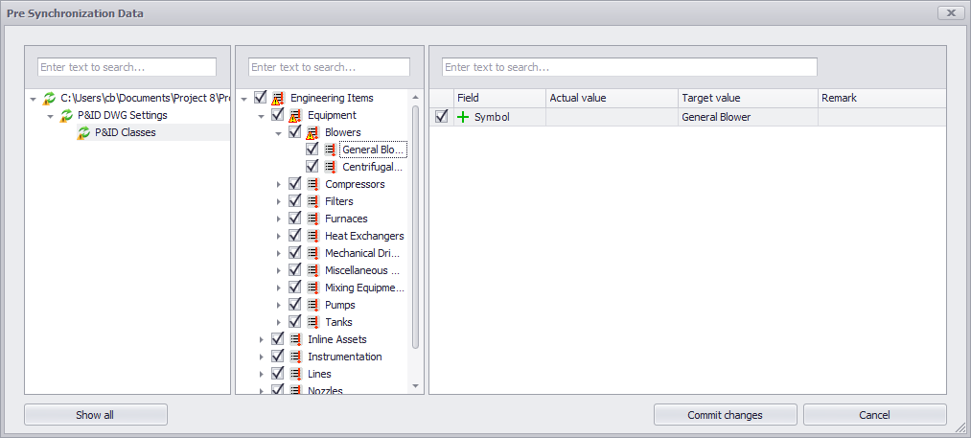
Task: Select the Mixing Equipme... tree item
Action: pos(364,288)
